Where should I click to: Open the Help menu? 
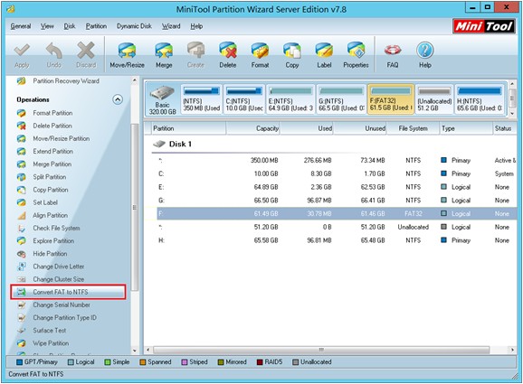click(196, 26)
